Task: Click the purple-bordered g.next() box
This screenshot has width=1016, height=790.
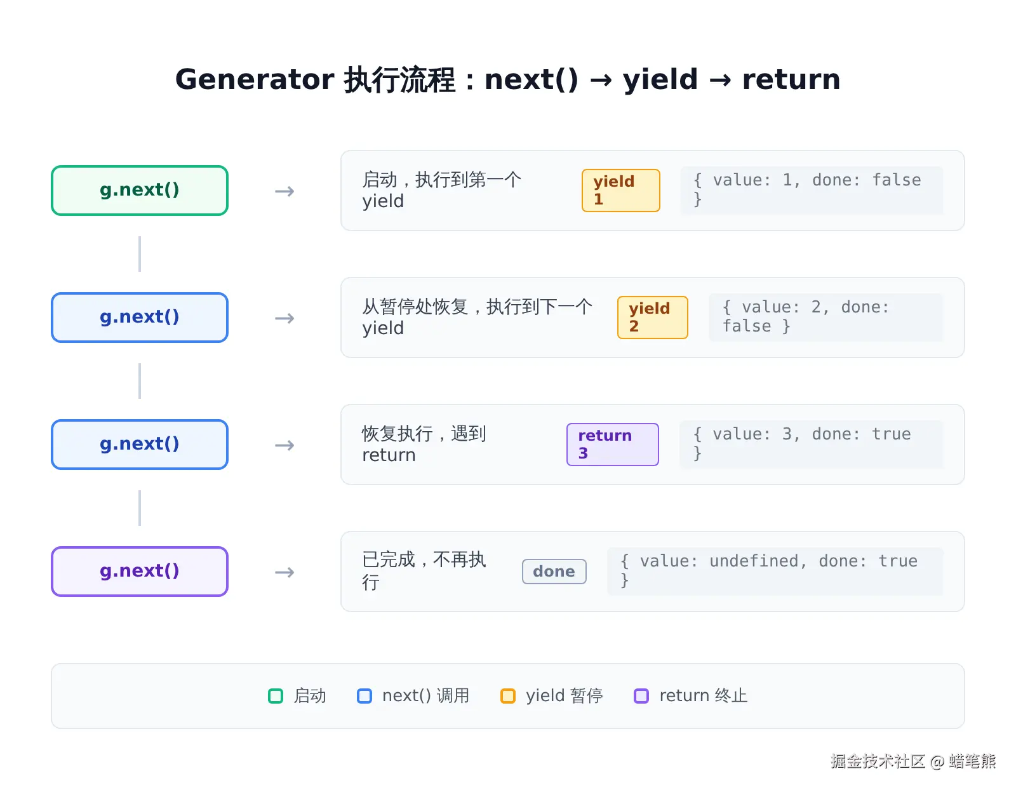Action: [x=140, y=572]
